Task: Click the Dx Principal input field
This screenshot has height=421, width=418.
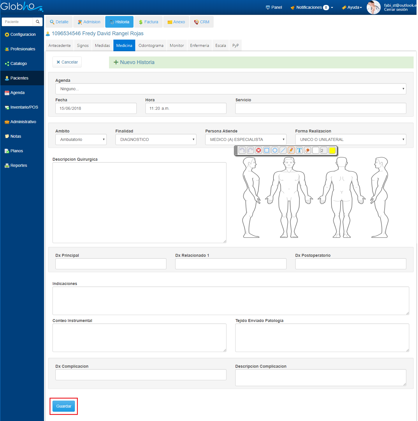Action: click(x=111, y=264)
